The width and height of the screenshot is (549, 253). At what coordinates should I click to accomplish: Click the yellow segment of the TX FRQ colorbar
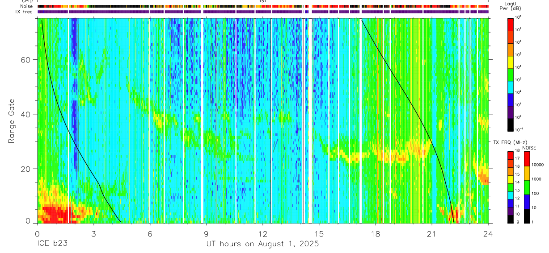click(x=511, y=179)
